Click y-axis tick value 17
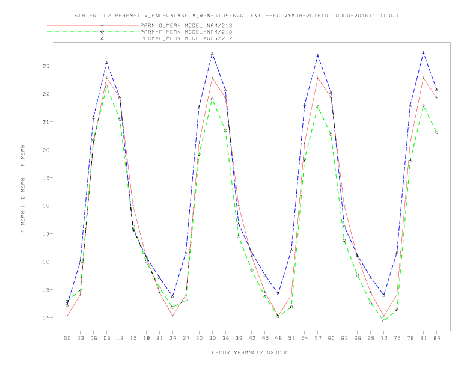476x368 pixels. (46, 234)
